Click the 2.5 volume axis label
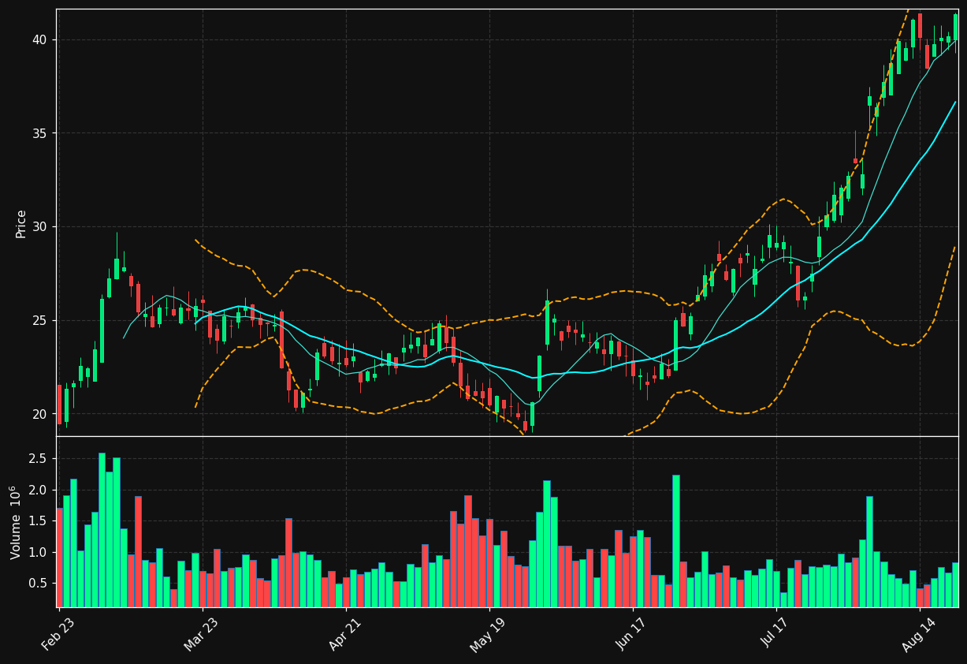967x664 pixels. tap(39, 459)
